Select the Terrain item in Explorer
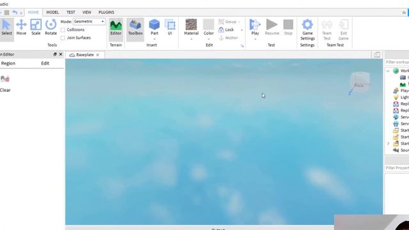The image size is (409, 230). coord(404,84)
